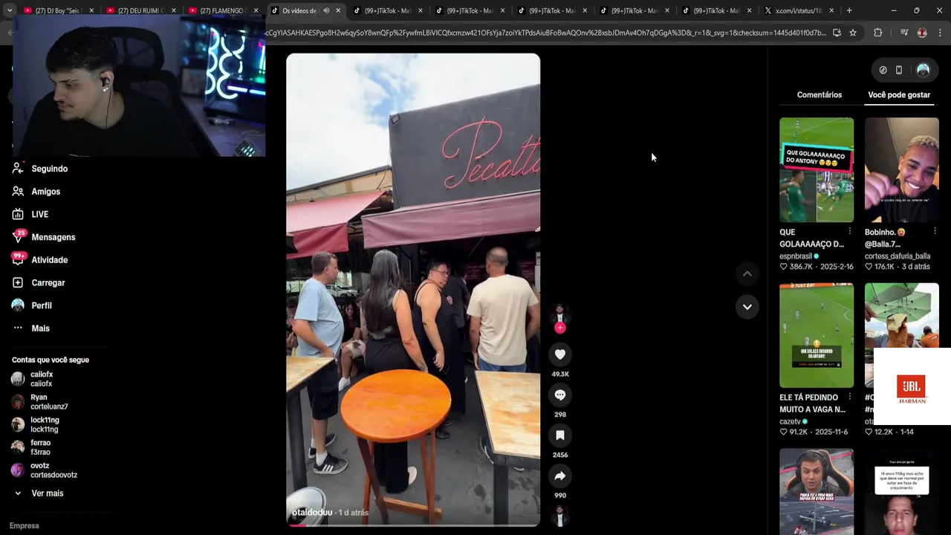This screenshot has height=535, width=951.
Task: Open the cortess_dafuria_balla channel link
Action: pyautogui.click(x=898, y=256)
